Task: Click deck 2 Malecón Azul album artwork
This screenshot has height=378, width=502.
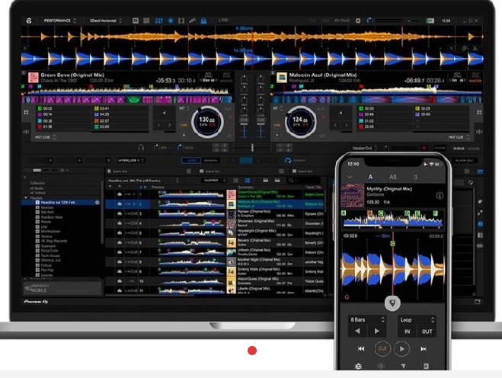Action: 282,78
